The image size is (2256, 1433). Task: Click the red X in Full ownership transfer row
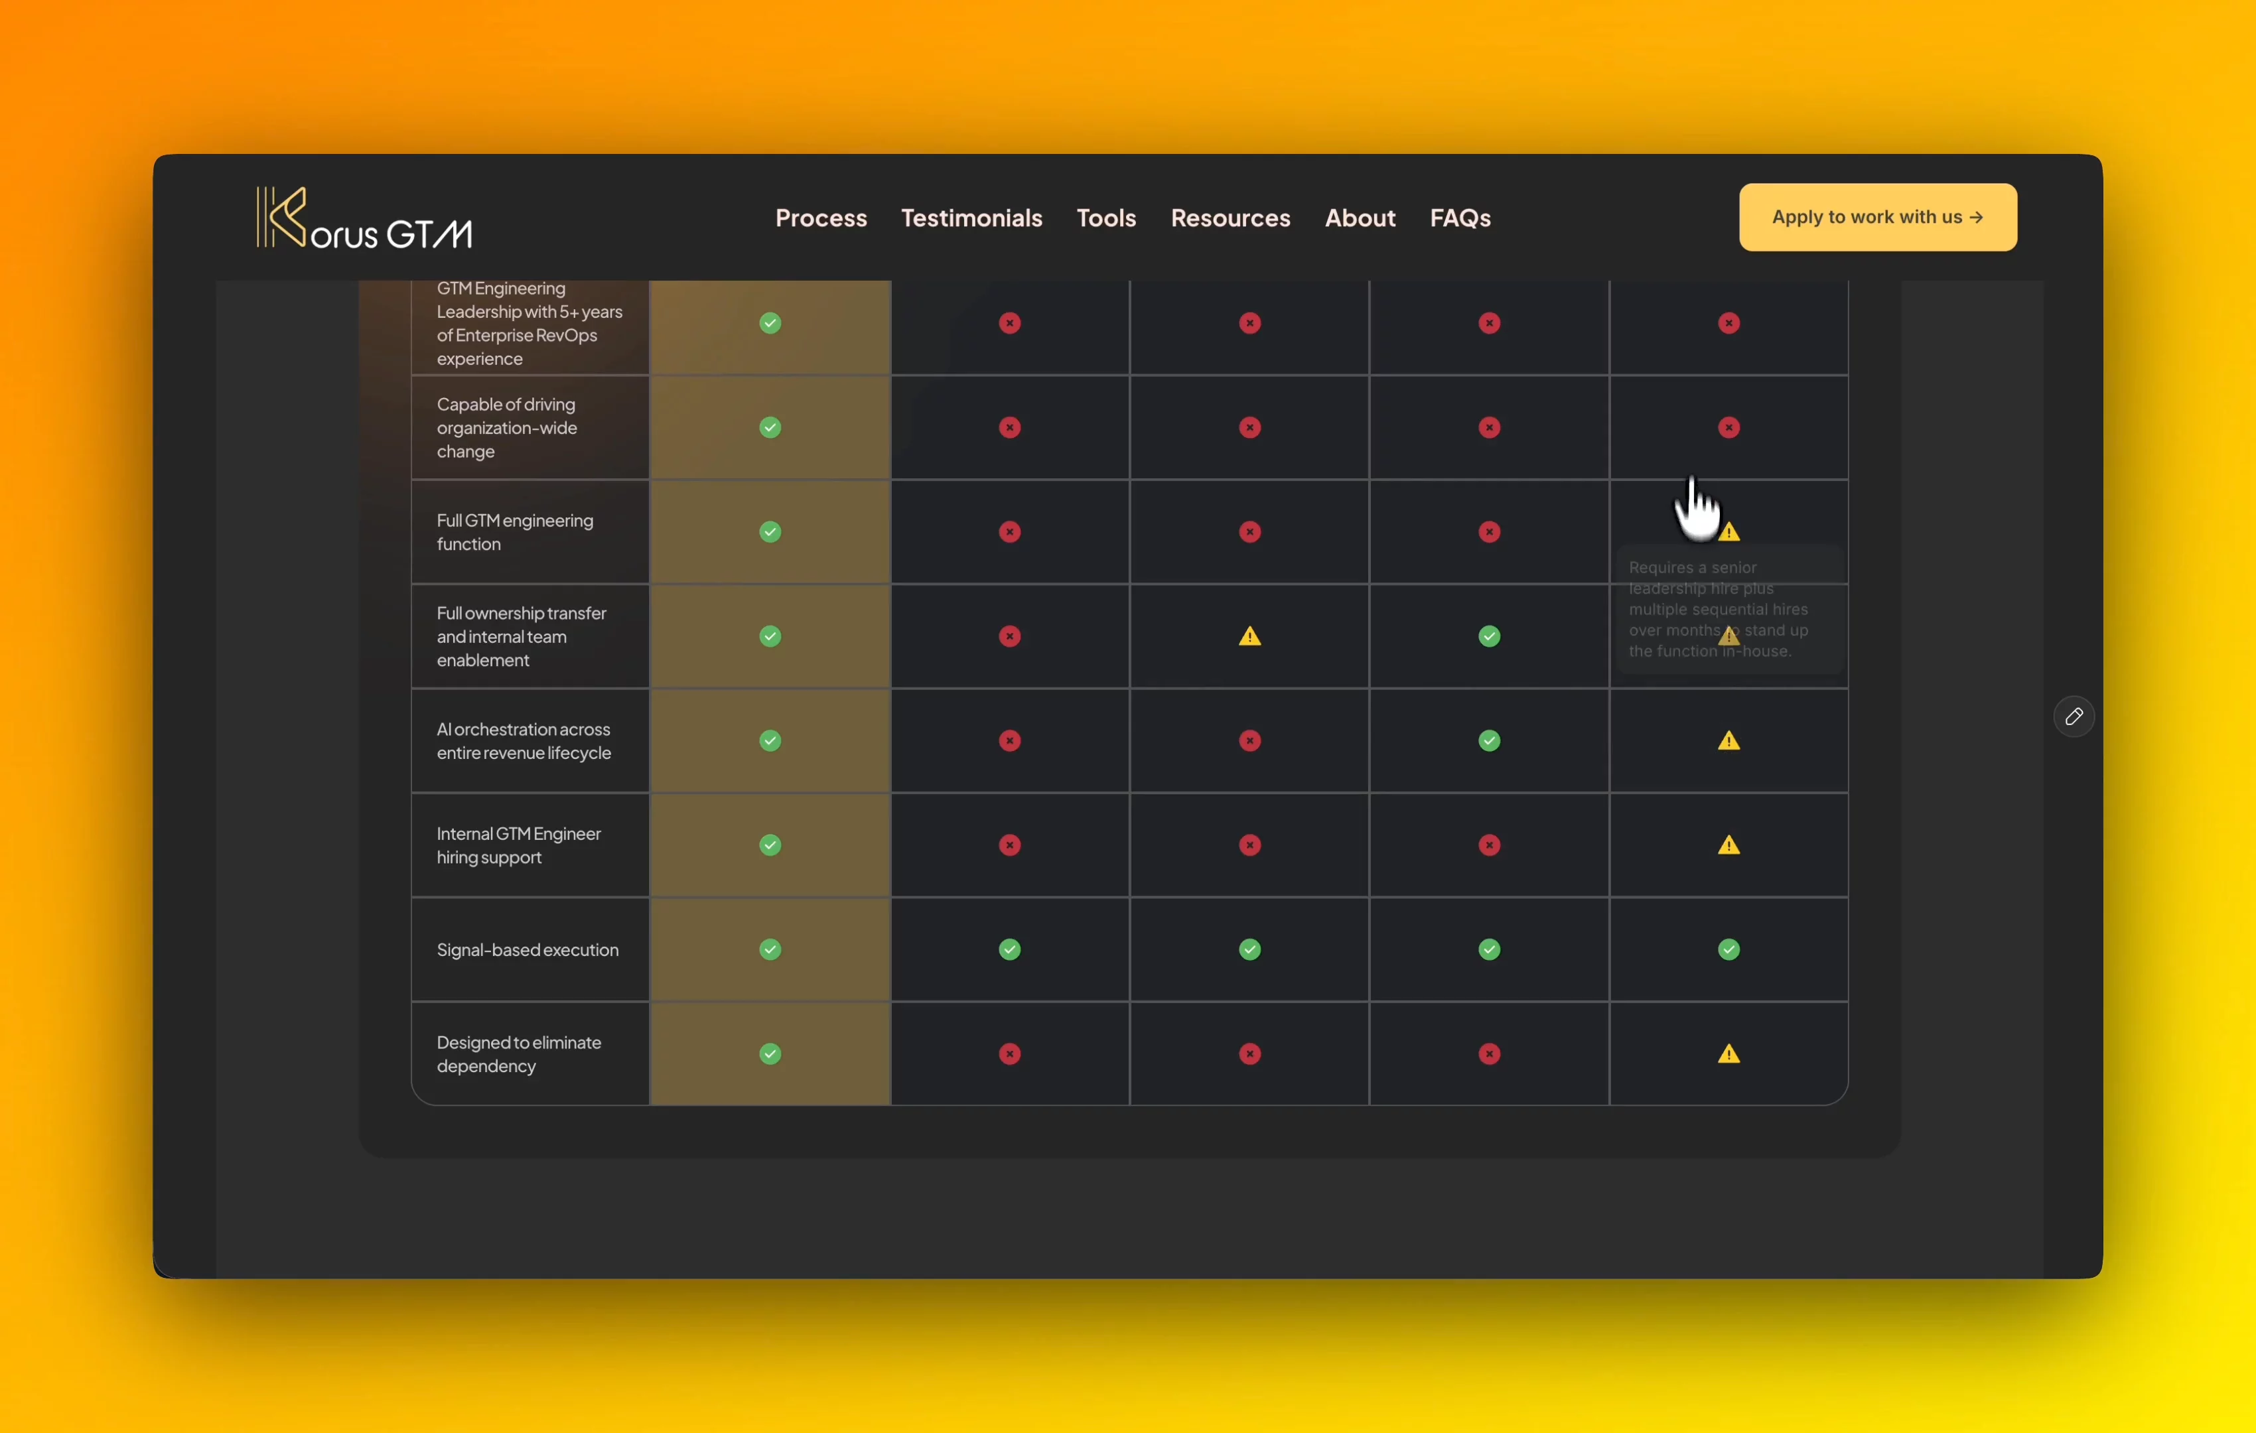point(1010,637)
